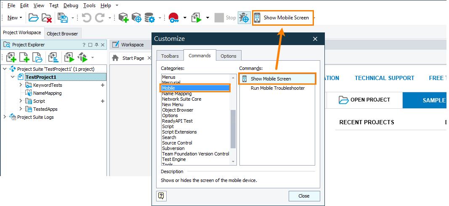This screenshot has width=449, height=206.
Task: Open the Debug menu
Action: pos(71,5)
